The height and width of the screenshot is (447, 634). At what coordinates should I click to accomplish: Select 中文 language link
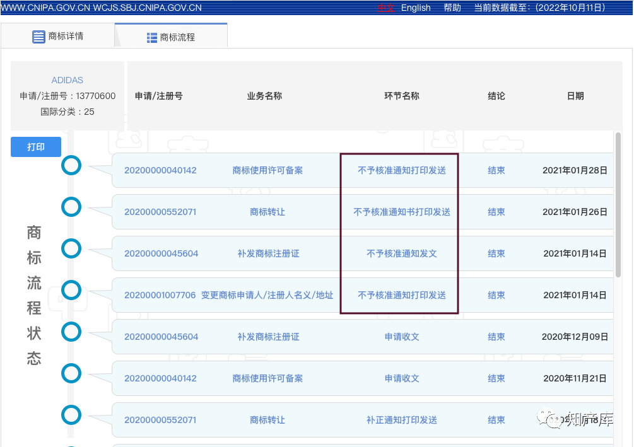click(385, 8)
